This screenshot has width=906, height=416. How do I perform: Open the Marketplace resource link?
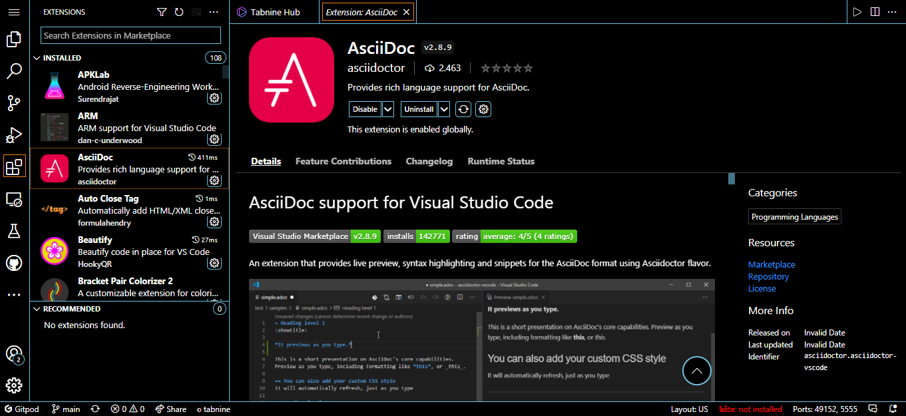click(772, 264)
